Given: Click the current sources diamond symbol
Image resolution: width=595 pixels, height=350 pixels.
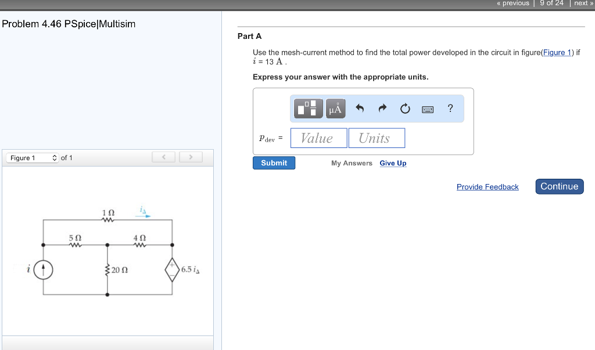Looking at the screenshot, I should 172,269.
